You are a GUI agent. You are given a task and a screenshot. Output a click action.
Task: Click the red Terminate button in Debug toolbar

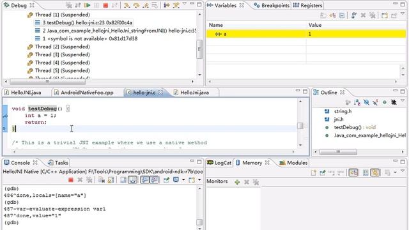click(105, 5)
